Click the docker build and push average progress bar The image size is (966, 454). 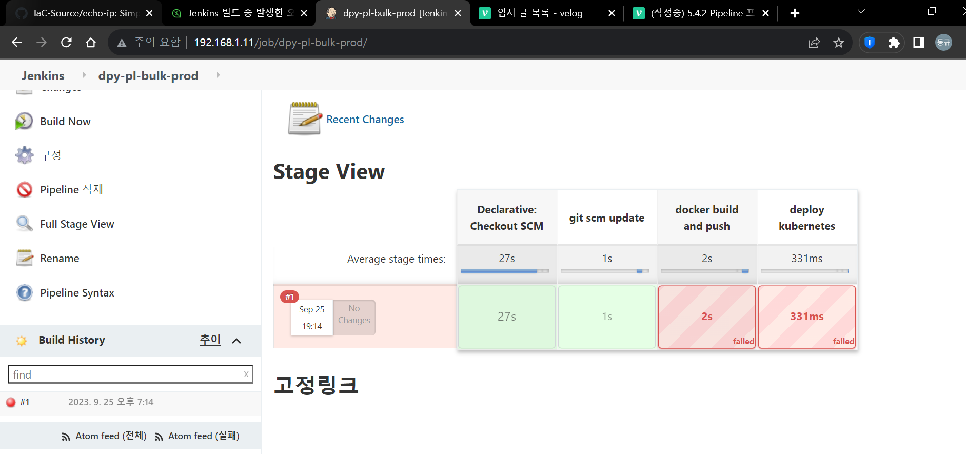[x=705, y=271]
